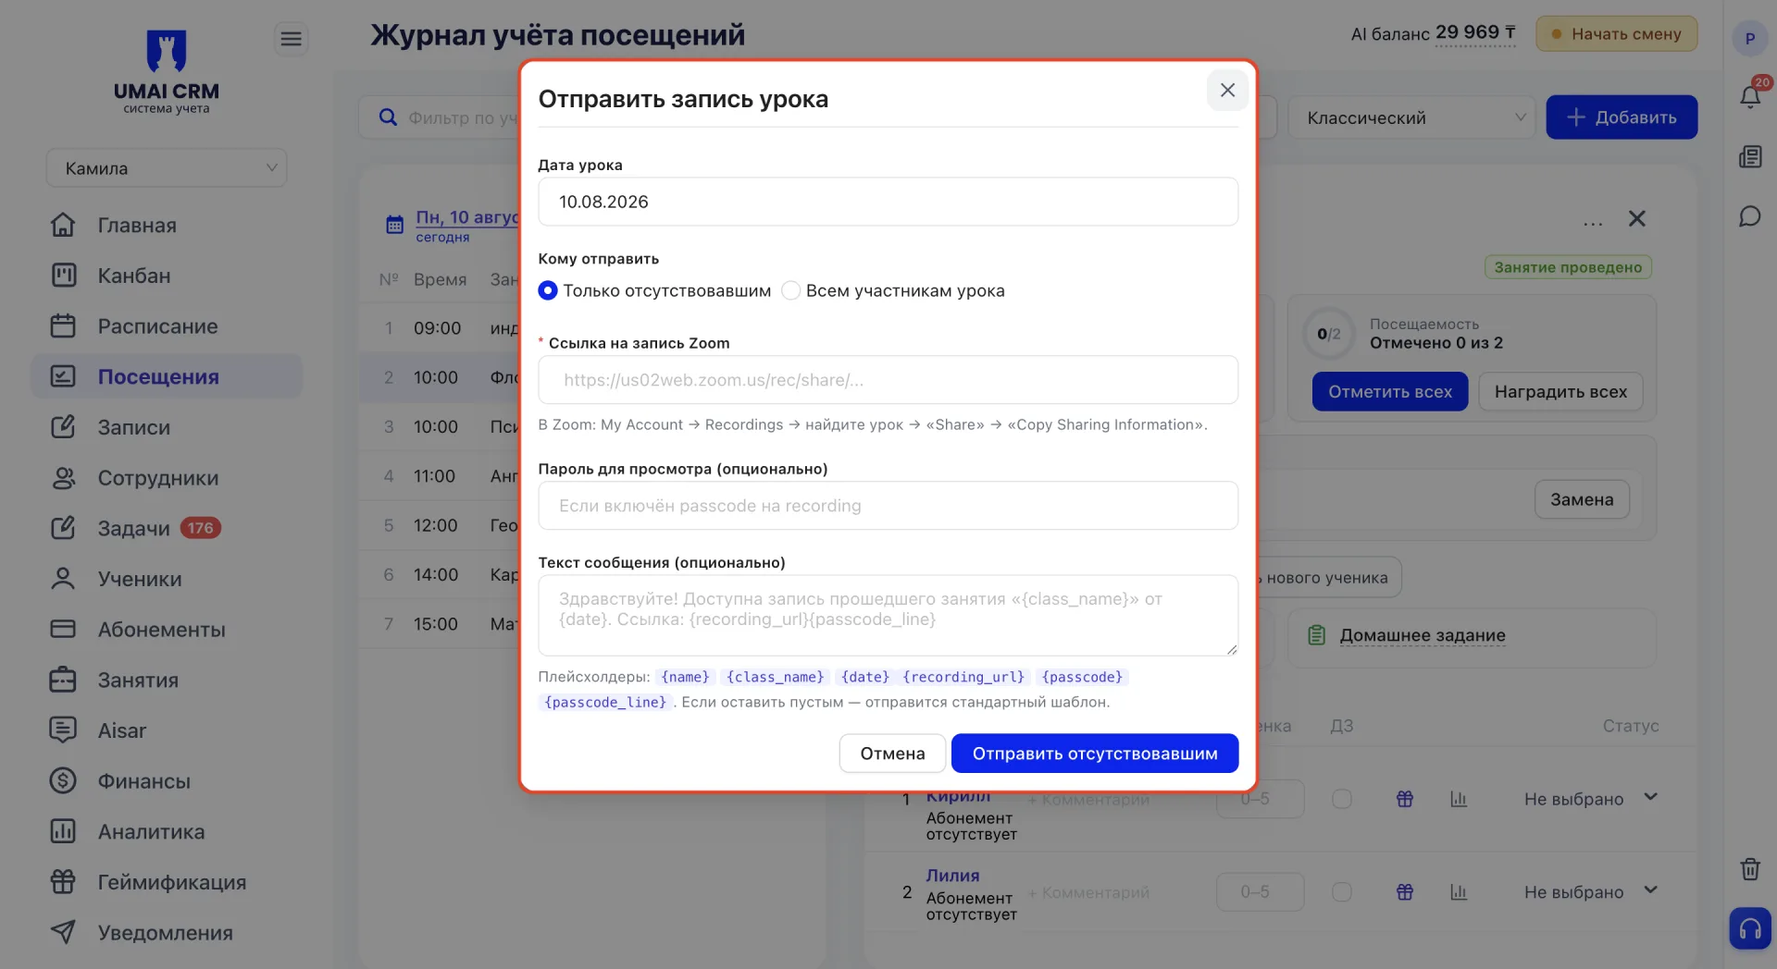
Task: Expand status dropdown for Кирилл
Action: [1591, 798]
